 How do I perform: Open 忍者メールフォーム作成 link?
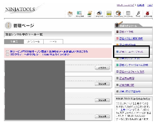(x=132, y=72)
